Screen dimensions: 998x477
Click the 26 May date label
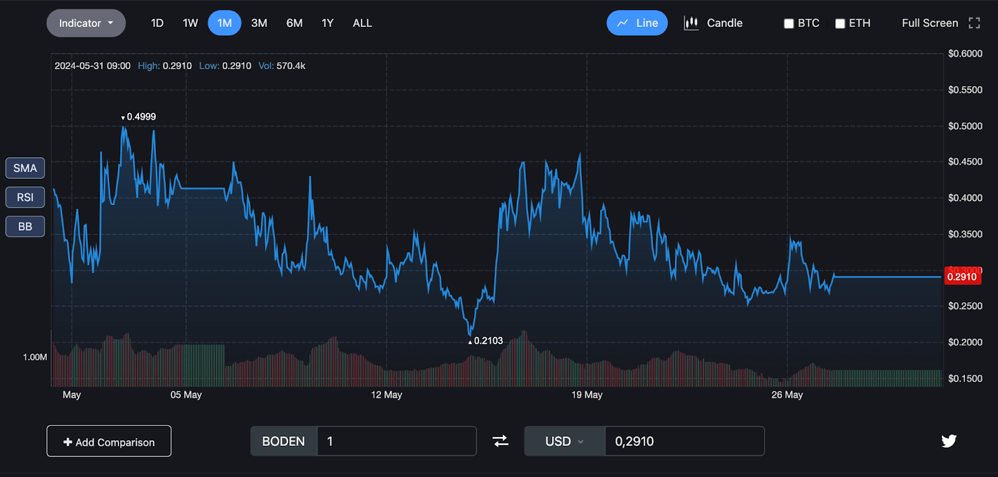click(x=787, y=395)
